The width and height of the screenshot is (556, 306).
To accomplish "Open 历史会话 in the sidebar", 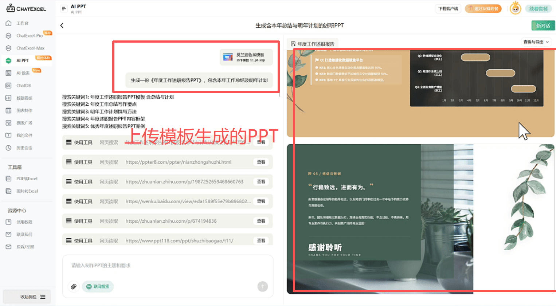I will coord(24,148).
